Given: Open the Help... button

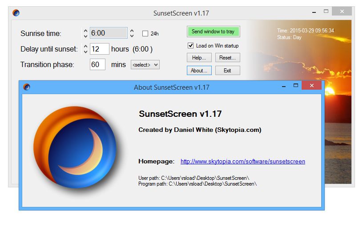Looking at the screenshot, I should (199, 58).
